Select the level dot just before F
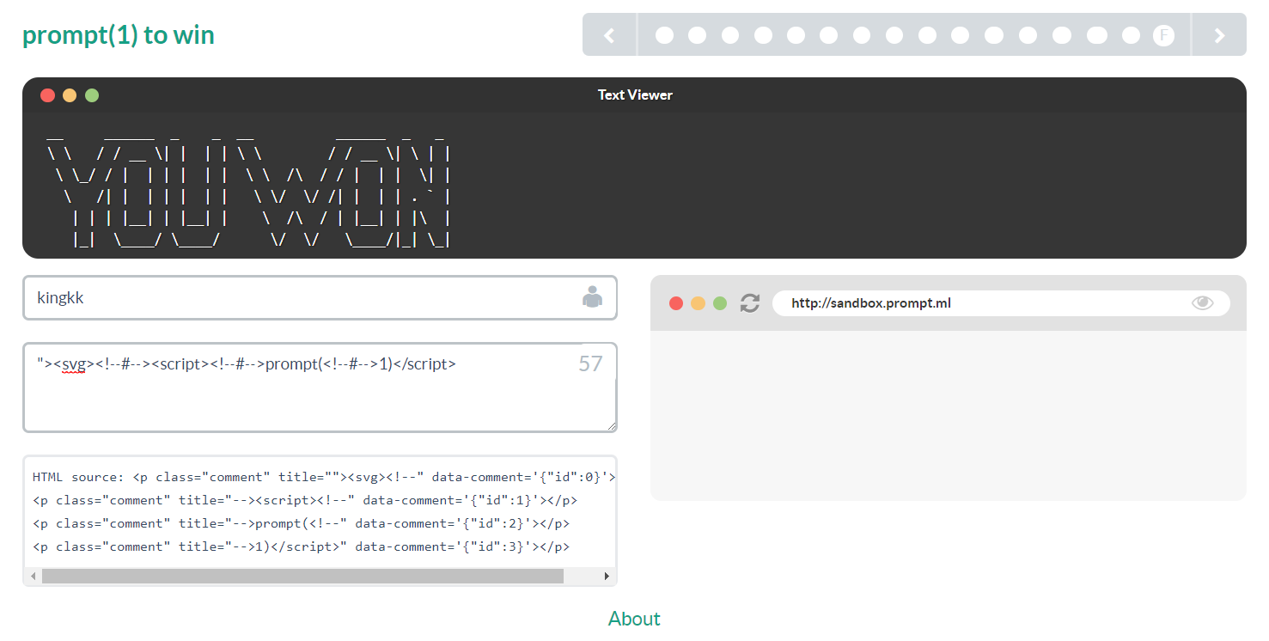This screenshot has width=1269, height=641. pyautogui.click(x=1131, y=35)
